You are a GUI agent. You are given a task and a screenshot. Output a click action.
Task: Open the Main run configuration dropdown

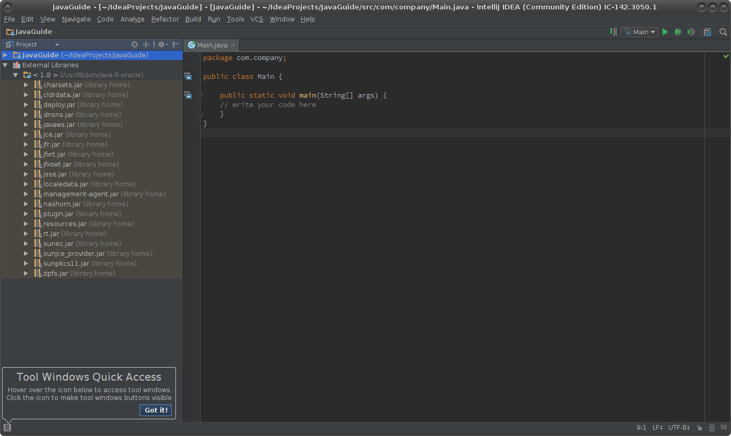point(640,32)
